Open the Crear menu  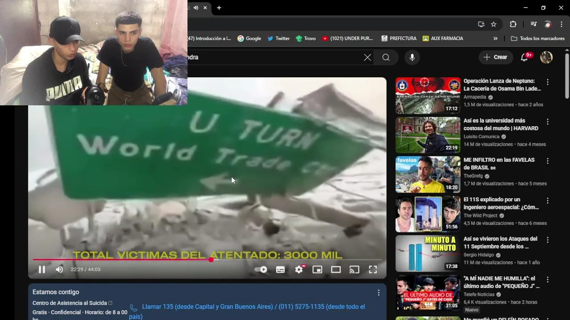tap(495, 57)
